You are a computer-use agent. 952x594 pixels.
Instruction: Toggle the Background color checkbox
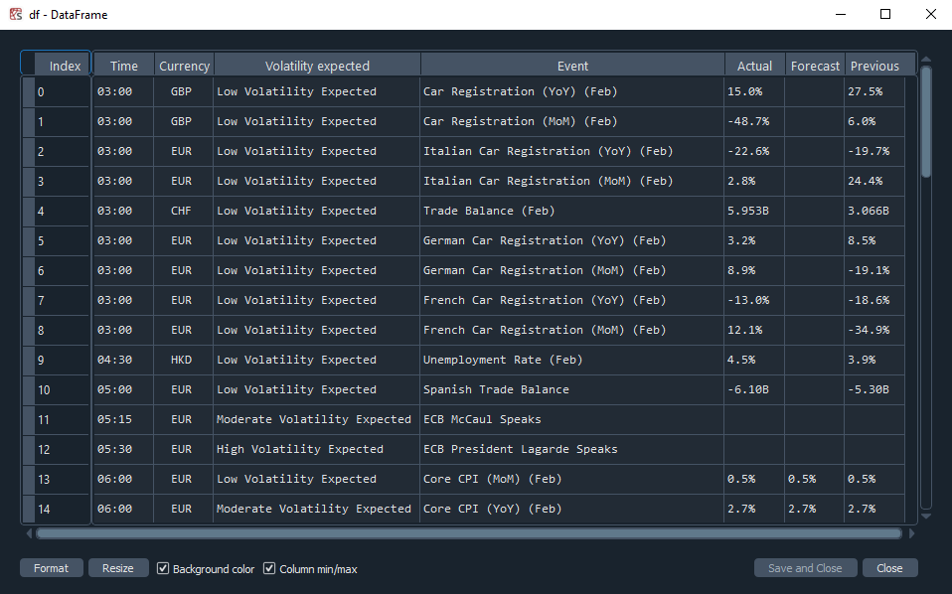(x=163, y=568)
